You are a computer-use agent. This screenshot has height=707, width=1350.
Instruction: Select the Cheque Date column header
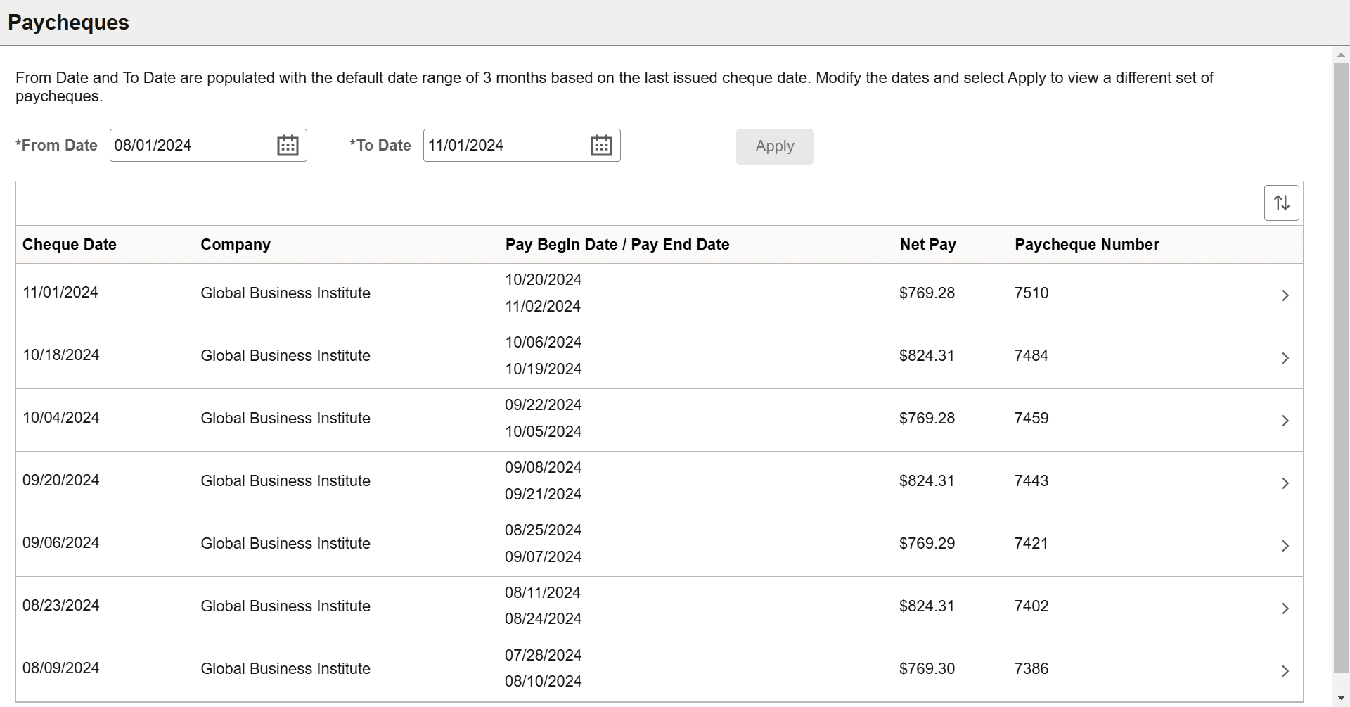pyautogui.click(x=70, y=245)
